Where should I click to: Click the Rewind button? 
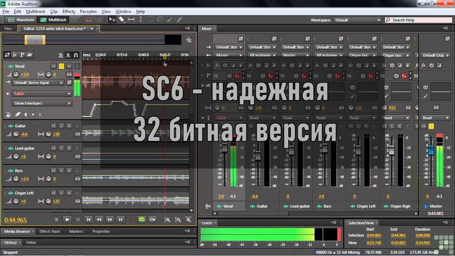(99, 220)
